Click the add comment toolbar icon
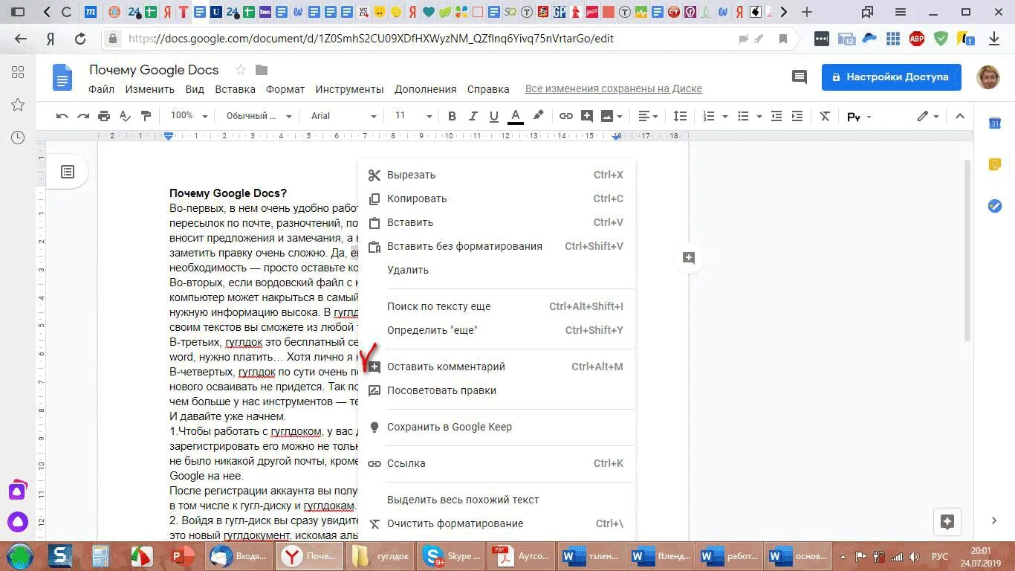The height and width of the screenshot is (571, 1015). (x=587, y=116)
